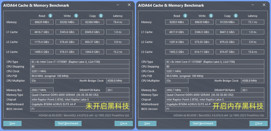271x131 pixels.
Task: Click Memory Type field in left window
Action: [x=80, y=95]
